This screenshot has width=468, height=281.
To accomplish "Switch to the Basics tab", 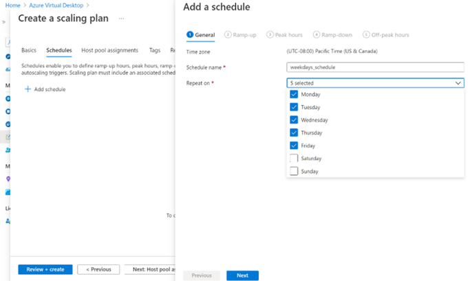I will point(29,50).
